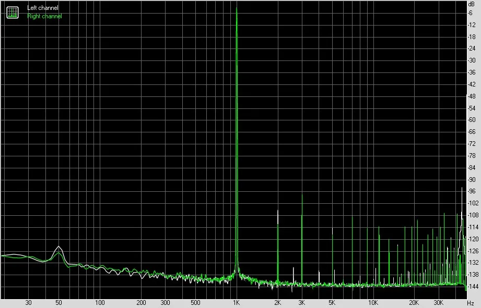The image size is (481, 308).
Task: Click the 100 frequency axis label
Action: 100,303
